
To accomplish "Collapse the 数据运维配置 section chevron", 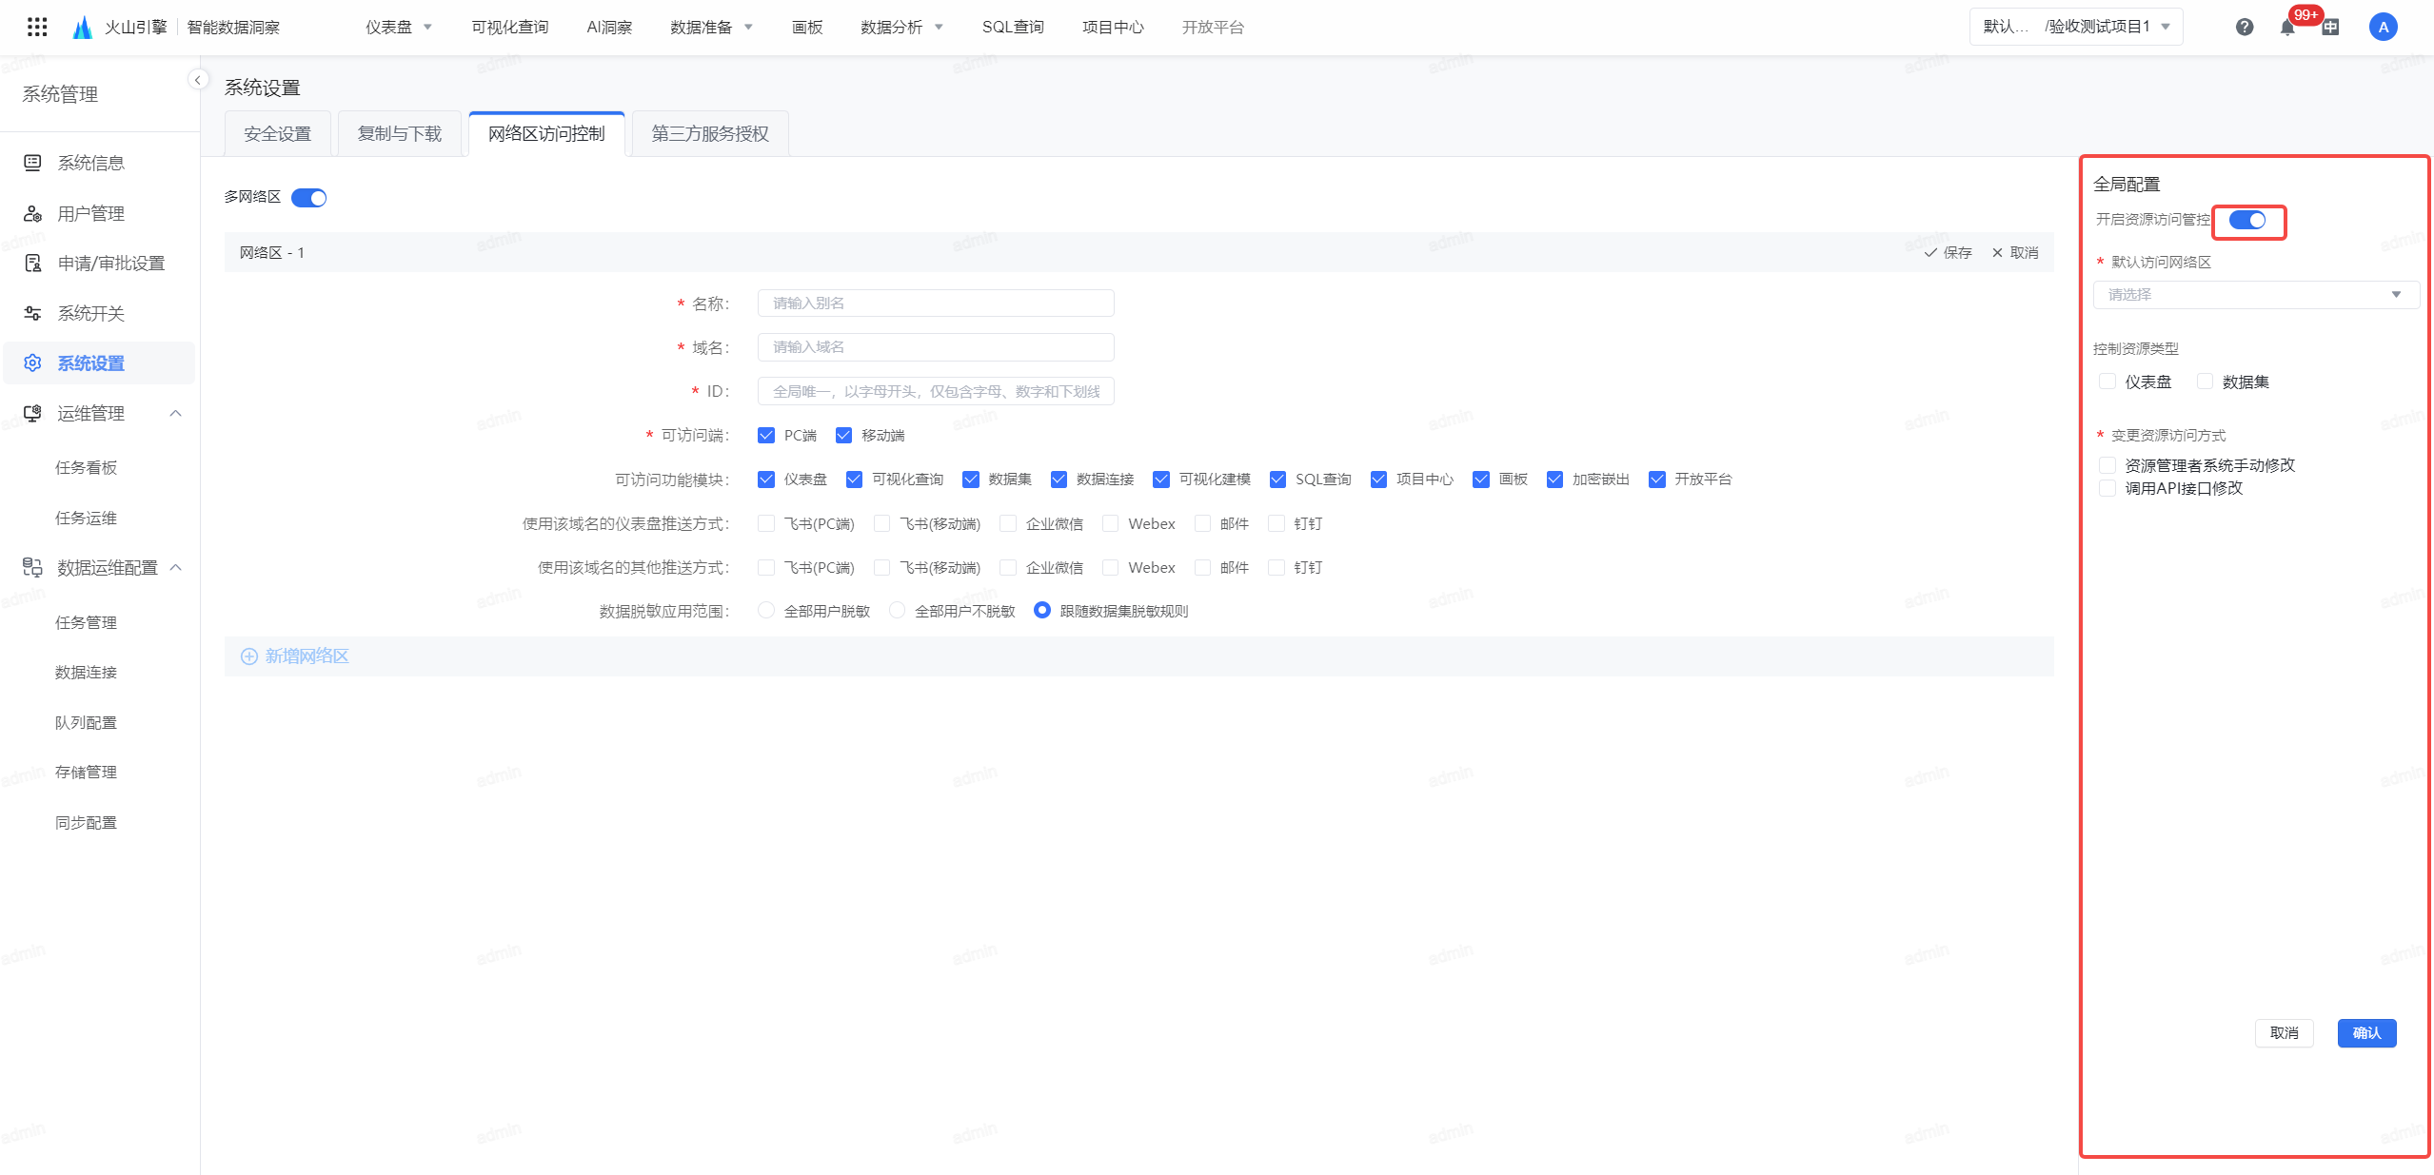I will pyautogui.click(x=176, y=567).
